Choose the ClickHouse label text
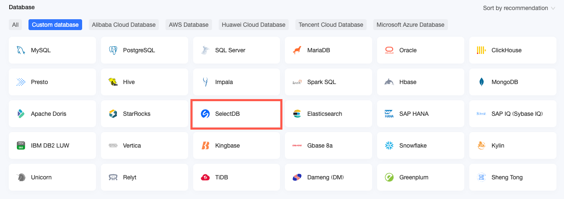Viewport: 564px width, 199px height. click(507, 50)
